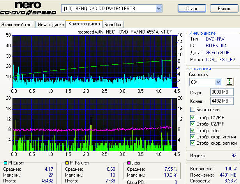Go to the ScanDisc tab

point(113,25)
